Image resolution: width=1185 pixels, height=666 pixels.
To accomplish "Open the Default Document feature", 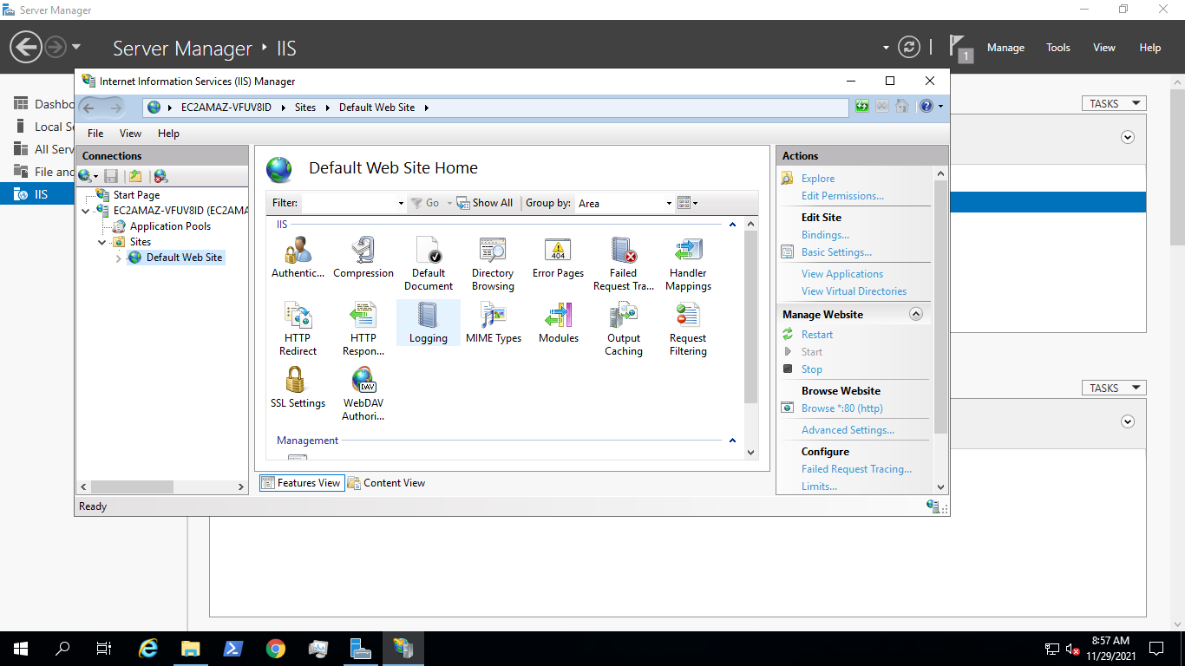I will coord(429,253).
